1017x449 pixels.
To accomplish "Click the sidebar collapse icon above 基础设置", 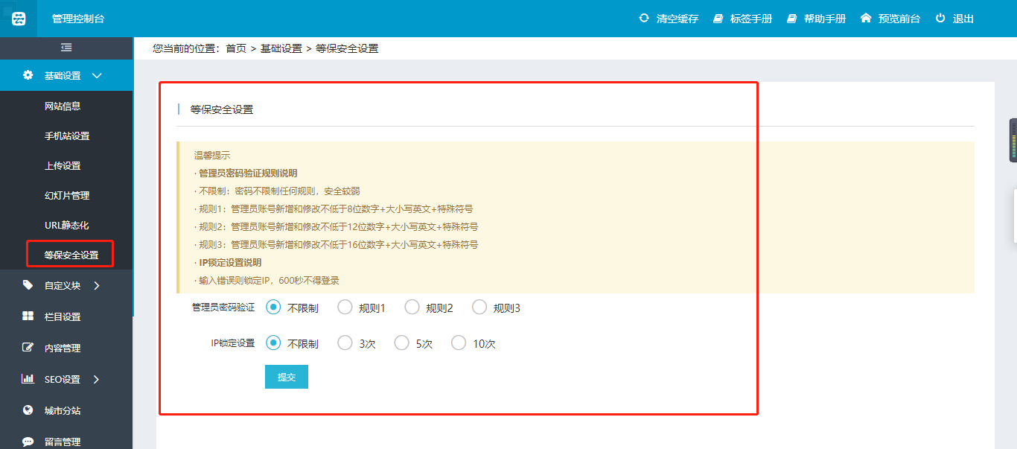I will point(66,47).
